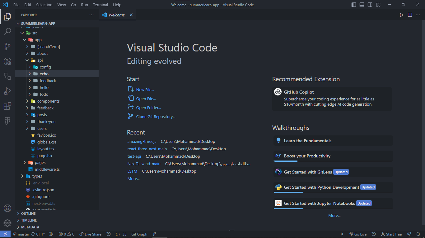Open editor More Actions ellipsis menu
This screenshot has height=238, width=425.
click(418, 15)
